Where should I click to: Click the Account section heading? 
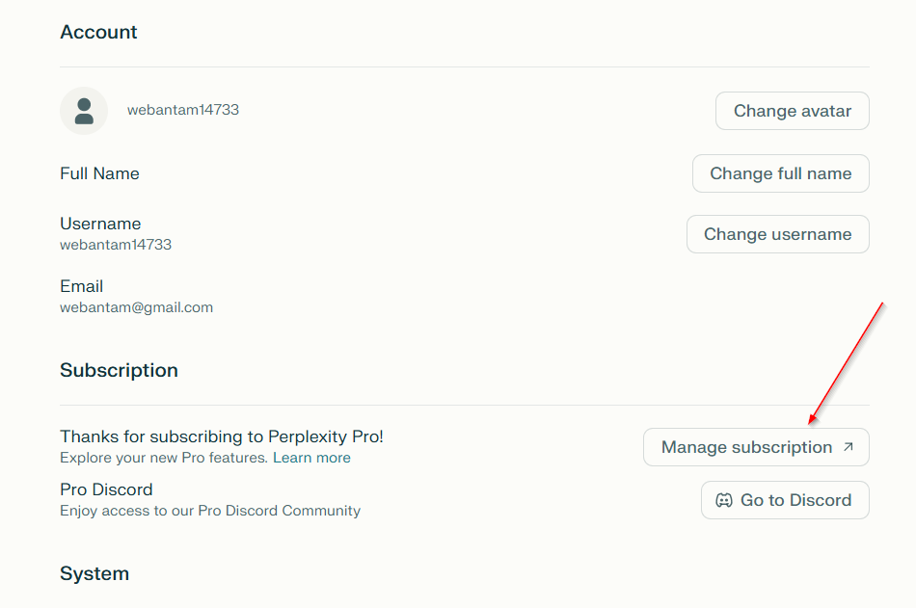tap(98, 32)
